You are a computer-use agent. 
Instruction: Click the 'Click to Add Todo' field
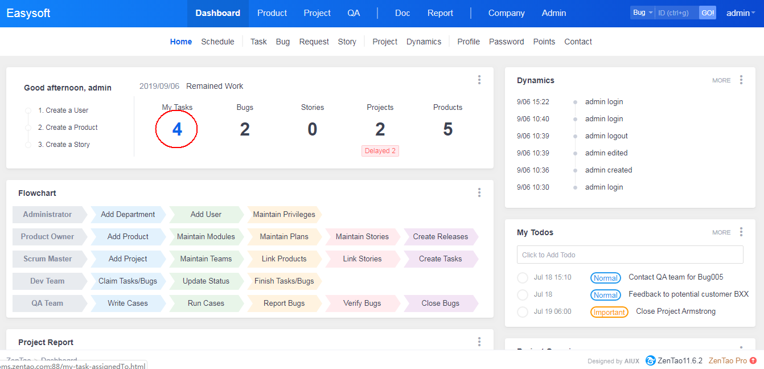point(630,255)
